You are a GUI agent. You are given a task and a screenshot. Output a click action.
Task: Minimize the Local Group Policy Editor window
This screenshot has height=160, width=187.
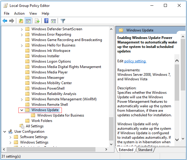click(x=152, y=5)
